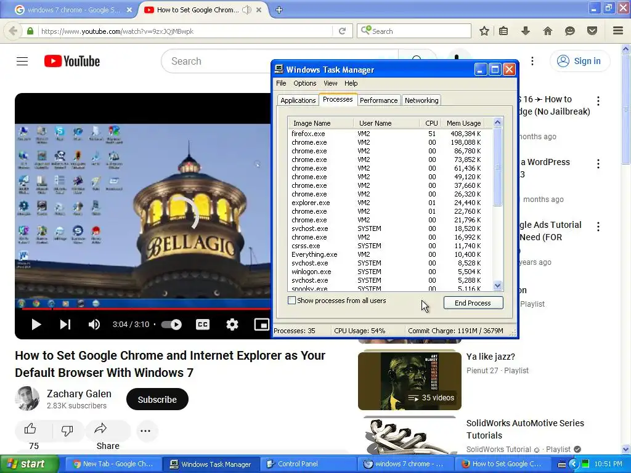Subscribe to Zachary Galen channel
Image resolution: width=631 pixels, height=473 pixels.
click(157, 399)
